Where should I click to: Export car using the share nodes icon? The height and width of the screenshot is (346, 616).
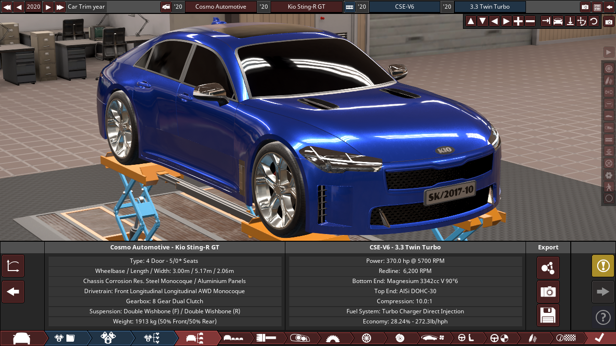click(548, 268)
